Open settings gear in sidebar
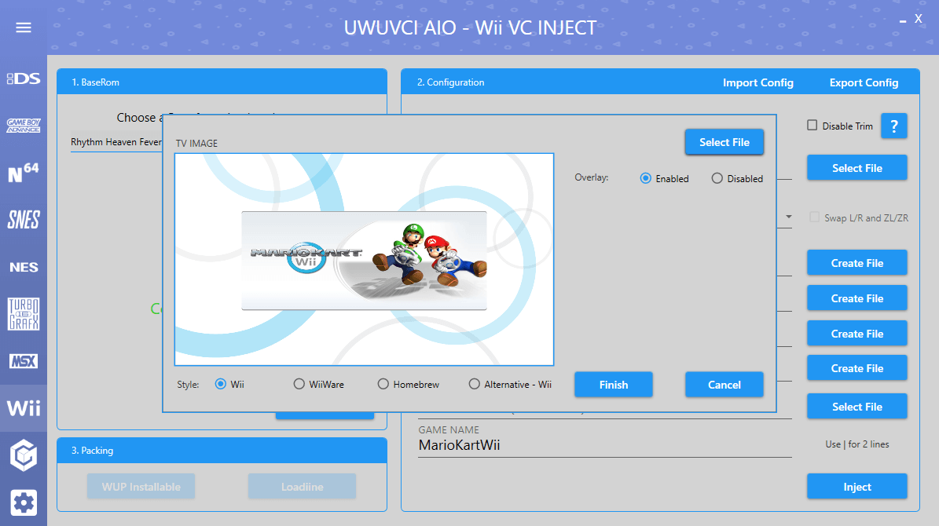 24,502
